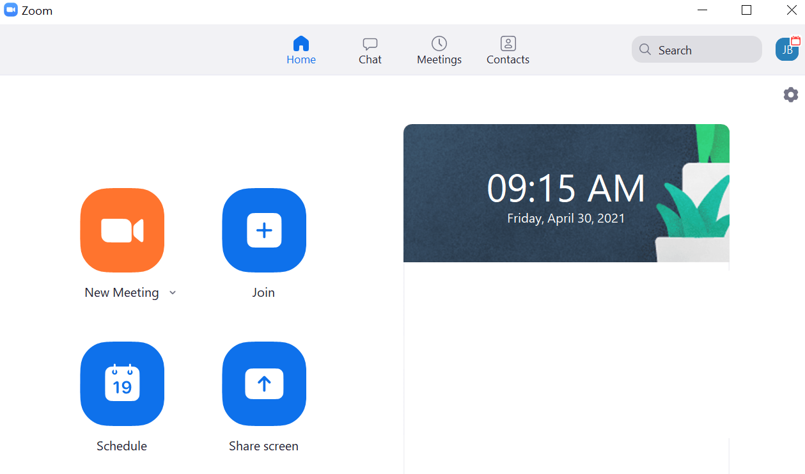Click the Share screen icon

[x=263, y=384]
